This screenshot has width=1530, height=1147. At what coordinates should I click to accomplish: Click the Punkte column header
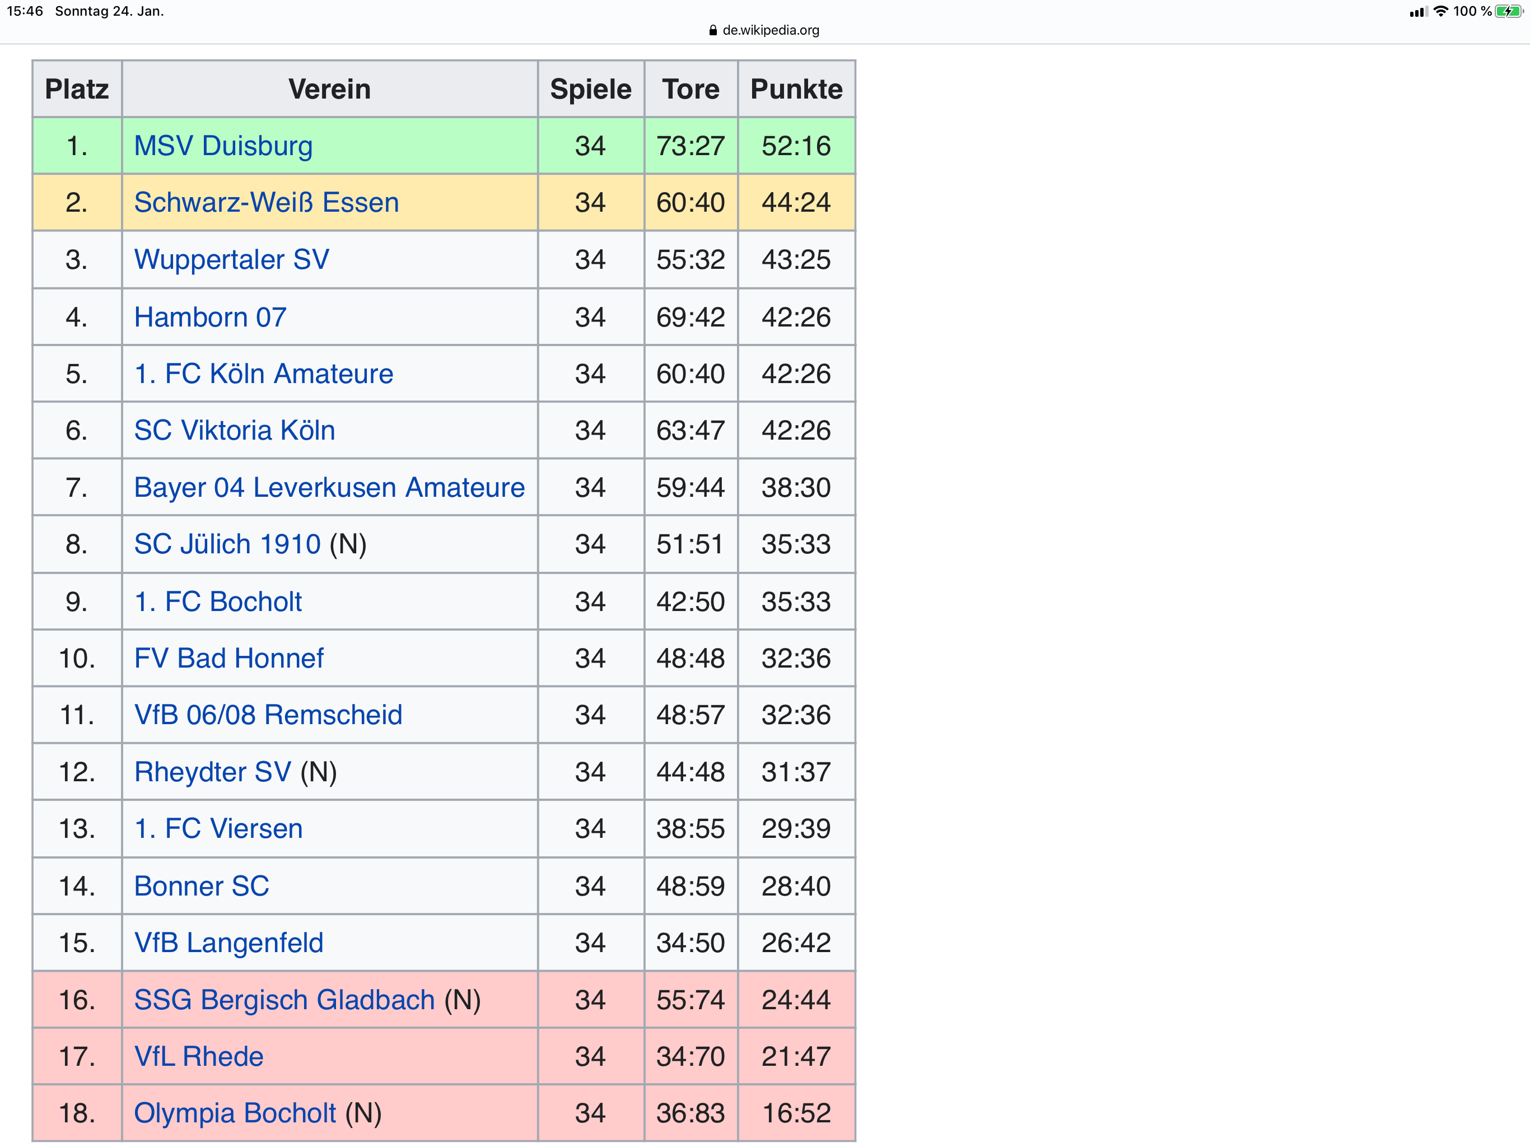coord(796,89)
